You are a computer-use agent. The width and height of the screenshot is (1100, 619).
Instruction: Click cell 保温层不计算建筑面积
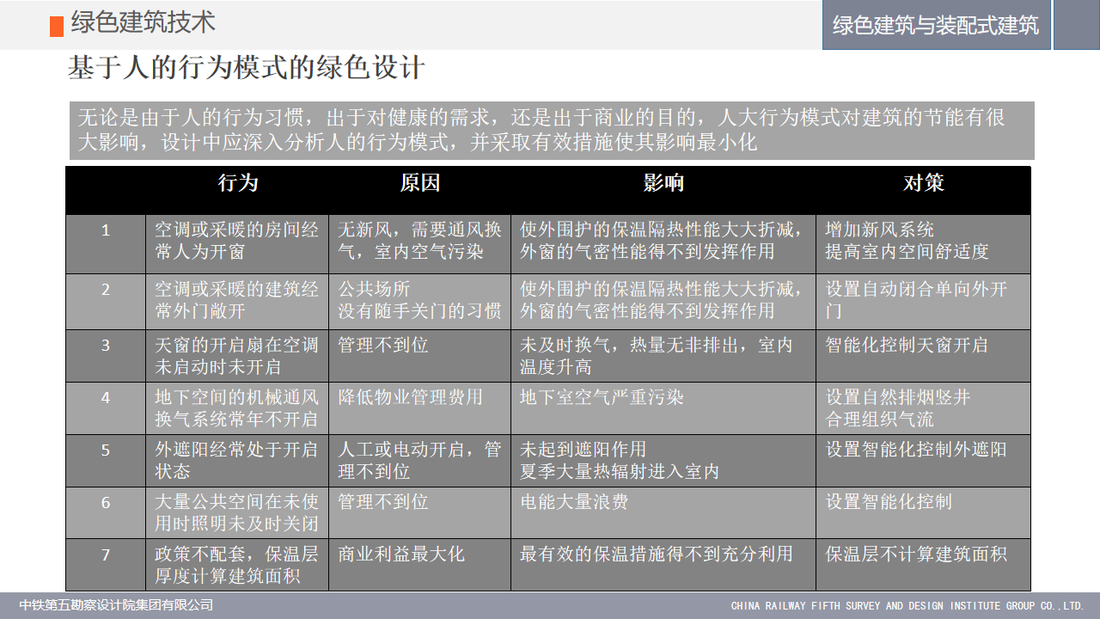pyautogui.click(x=923, y=565)
